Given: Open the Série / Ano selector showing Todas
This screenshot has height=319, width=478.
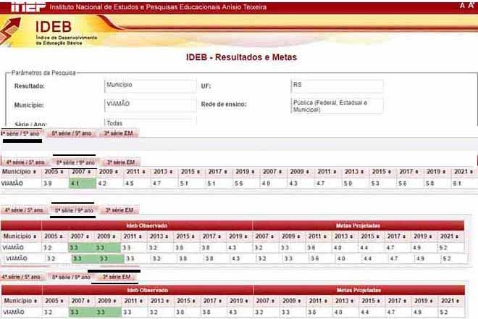Looking at the screenshot, I should pyautogui.click(x=150, y=123).
